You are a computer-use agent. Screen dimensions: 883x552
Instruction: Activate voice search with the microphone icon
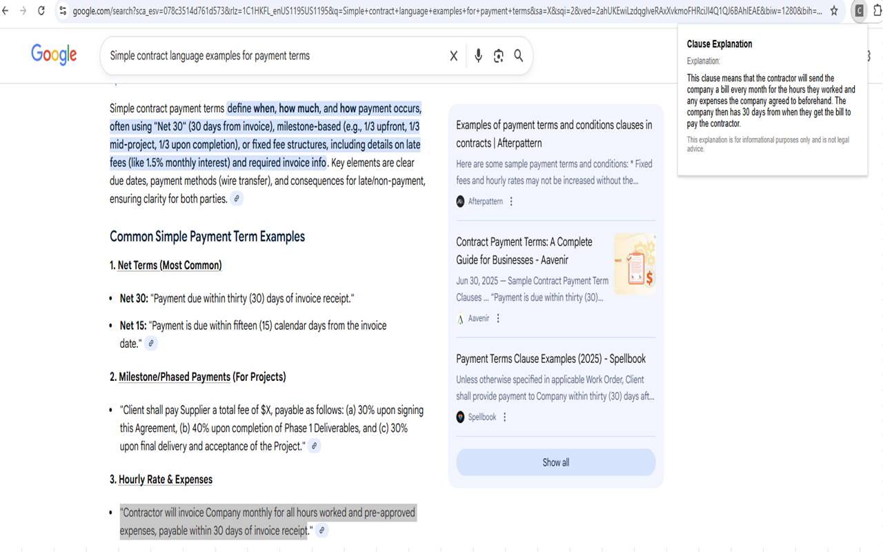point(478,56)
